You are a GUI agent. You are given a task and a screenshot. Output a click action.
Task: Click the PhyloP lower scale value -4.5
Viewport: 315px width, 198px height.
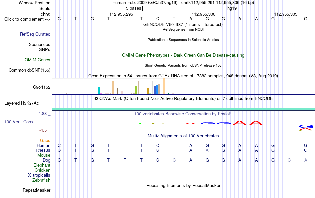coord(43,130)
